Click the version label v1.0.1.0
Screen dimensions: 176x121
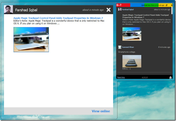[144, 77]
